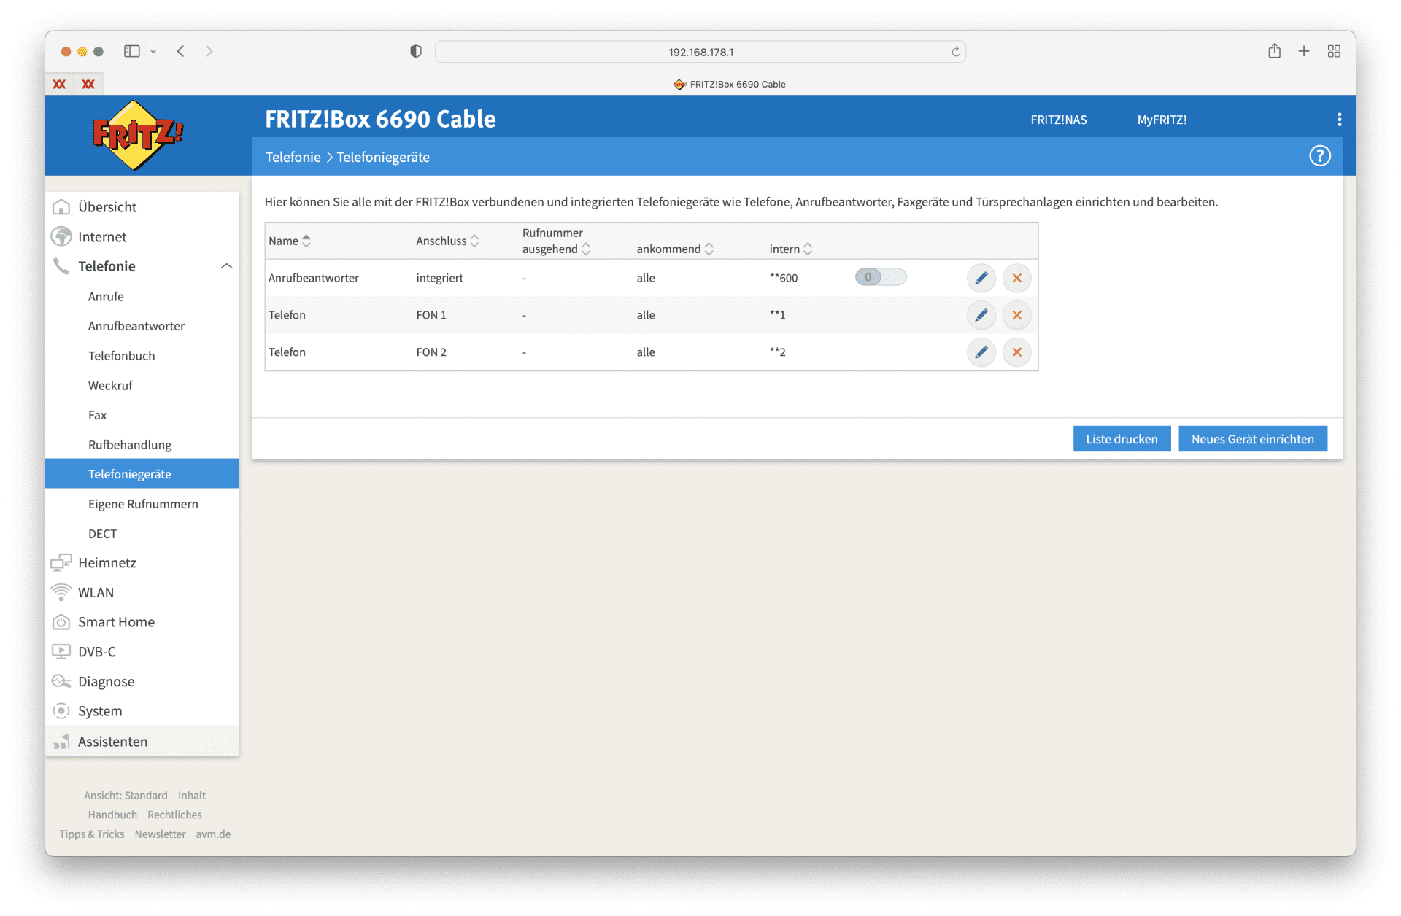
Task: Delete the FON 1 telephone entry
Action: tap(1016, 315)
